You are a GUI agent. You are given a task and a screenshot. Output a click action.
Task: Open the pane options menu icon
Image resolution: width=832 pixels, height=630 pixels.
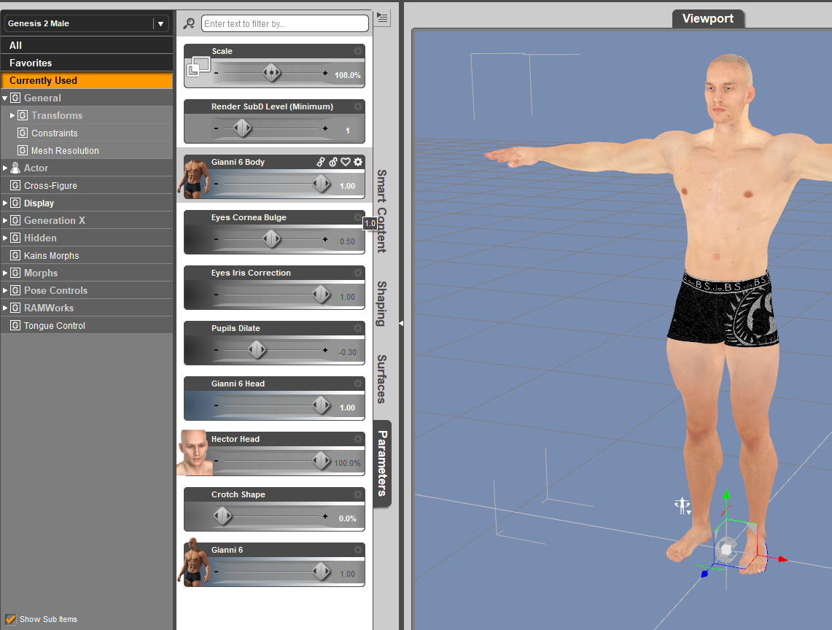click(382, 18)
